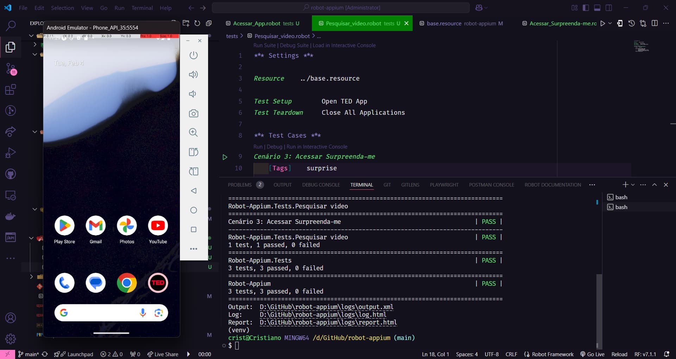The image size is (676, 359).
Task: Open Gmail on the emulator
Action: coord(95,230)
